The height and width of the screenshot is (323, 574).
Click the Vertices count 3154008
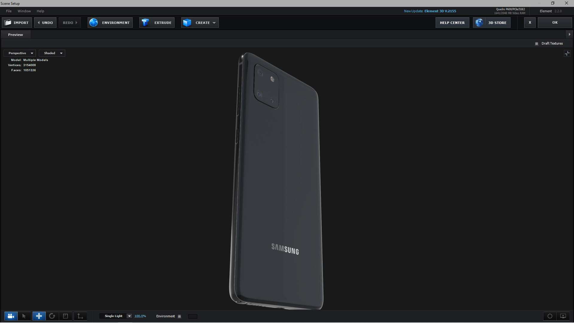30,65
